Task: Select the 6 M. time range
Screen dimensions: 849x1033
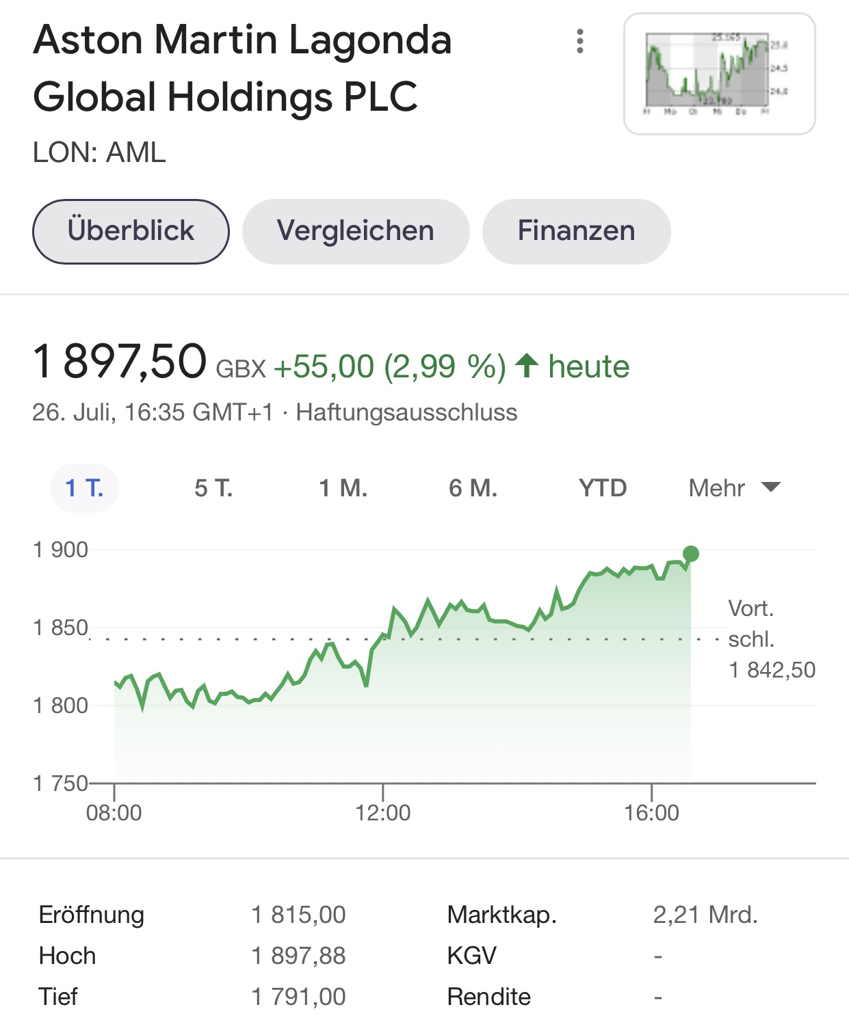Action: pyautogui.click(x=473, y=488)
